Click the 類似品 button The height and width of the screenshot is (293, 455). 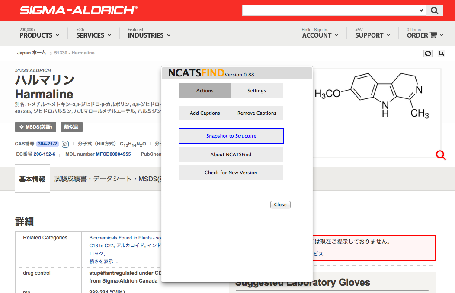tap(71, 127)
